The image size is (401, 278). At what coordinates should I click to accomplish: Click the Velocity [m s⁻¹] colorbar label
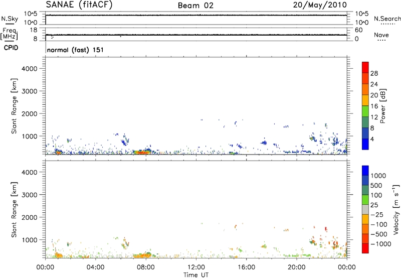[396, 209]
